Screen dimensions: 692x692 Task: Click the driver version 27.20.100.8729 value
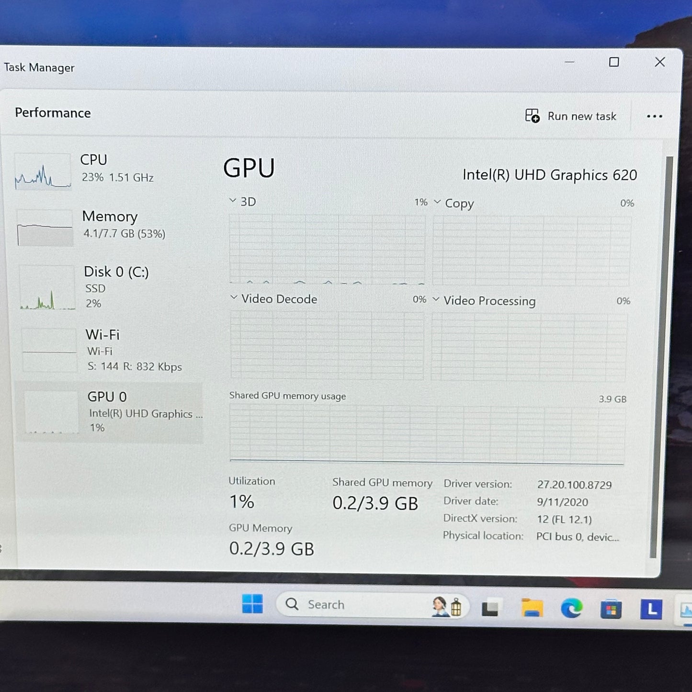pyautogui.click(x=574, y=485)
